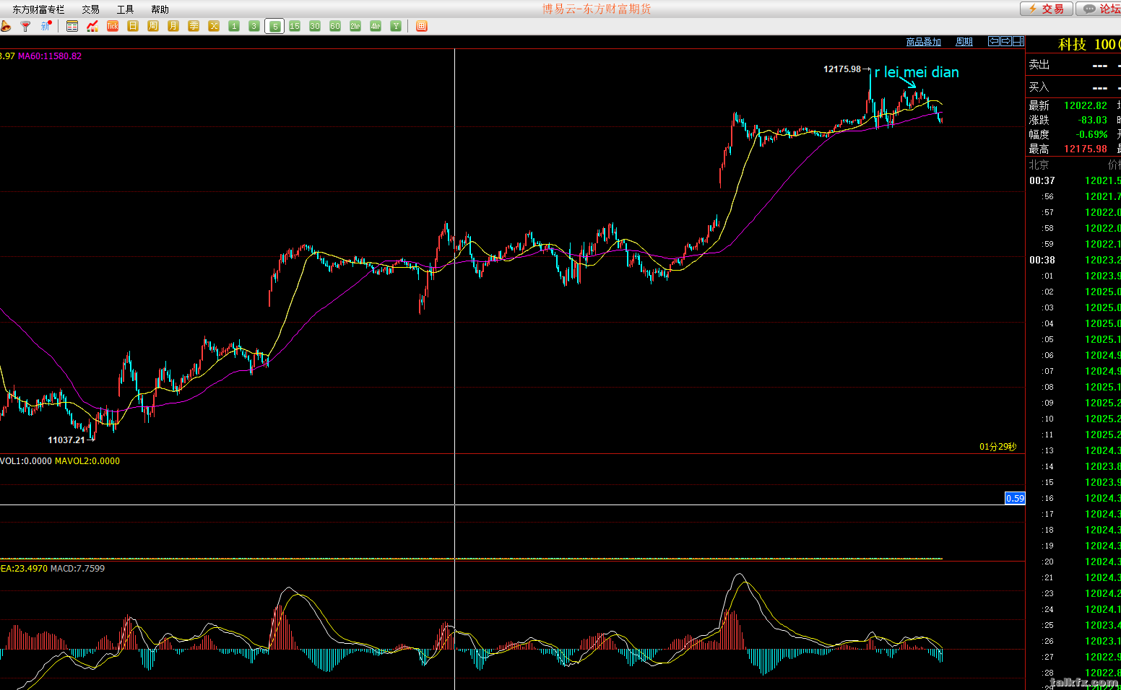The height and width of the screenshot is (690, 1121).
Task: Click the orange X period icon
Action: (x=214, y=26)
